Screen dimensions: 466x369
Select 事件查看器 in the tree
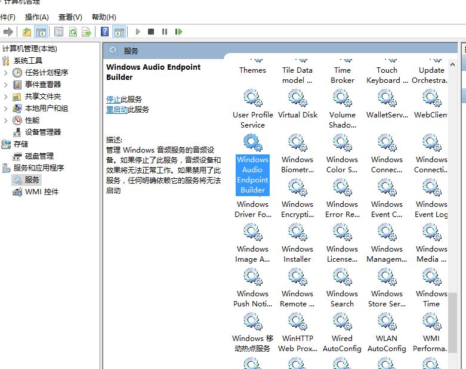[43, 85]
